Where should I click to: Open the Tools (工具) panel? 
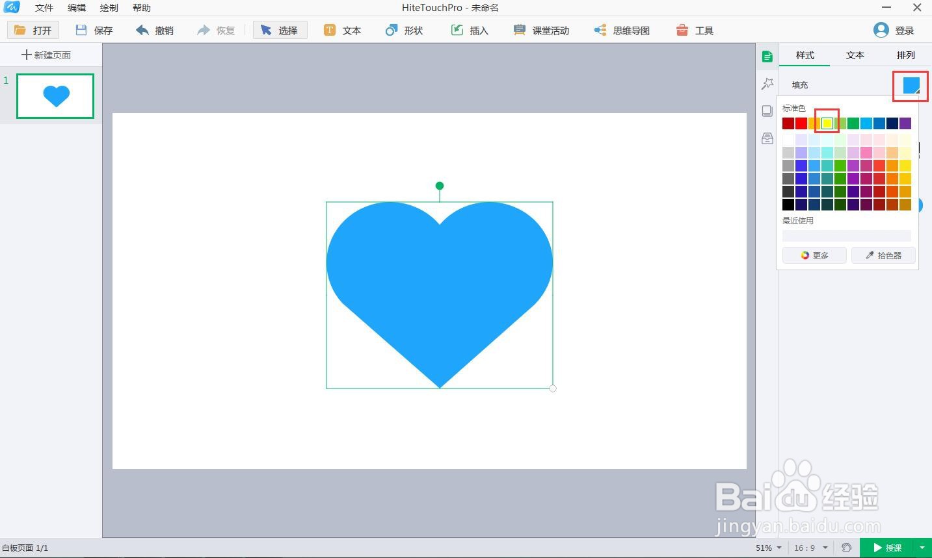(x=695, y=30)
